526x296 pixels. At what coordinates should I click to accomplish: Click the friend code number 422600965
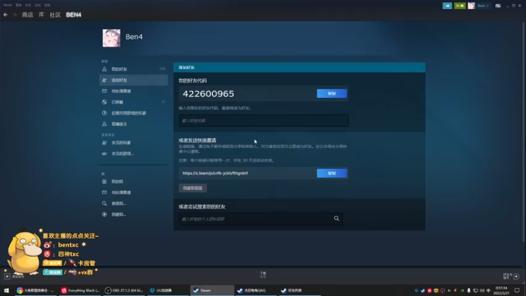pyautogui.click(x=208, y=93)
